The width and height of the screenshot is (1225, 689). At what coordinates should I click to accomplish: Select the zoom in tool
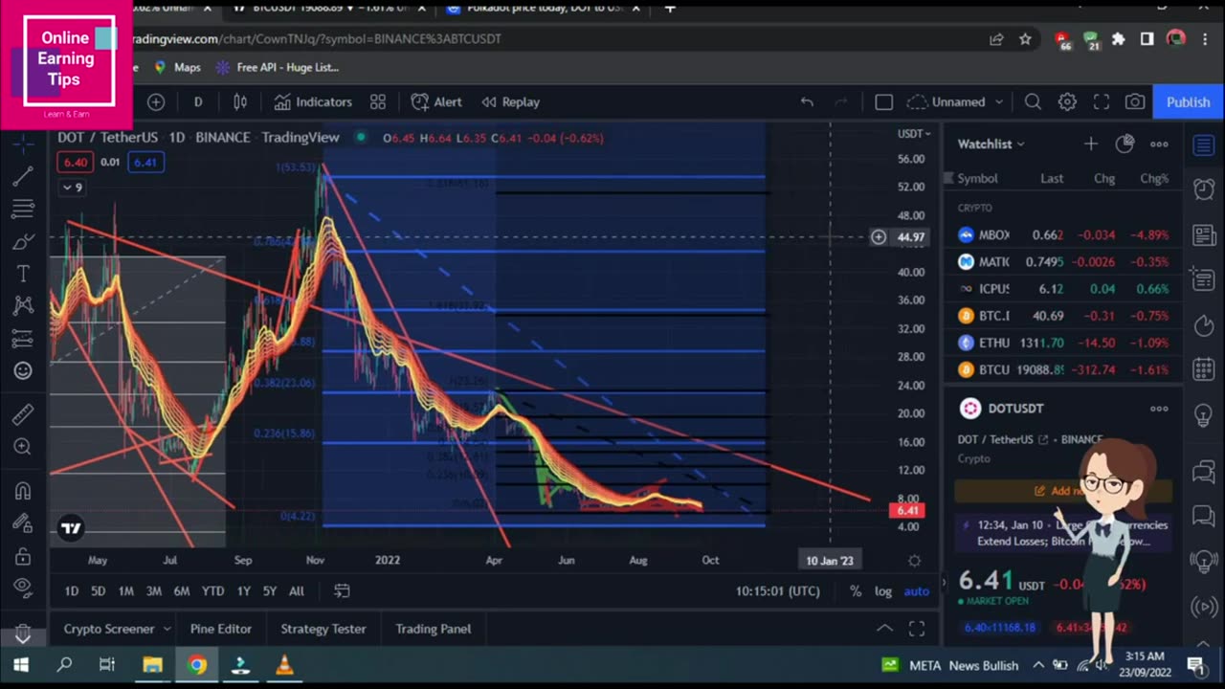click(x=23, y=447)
